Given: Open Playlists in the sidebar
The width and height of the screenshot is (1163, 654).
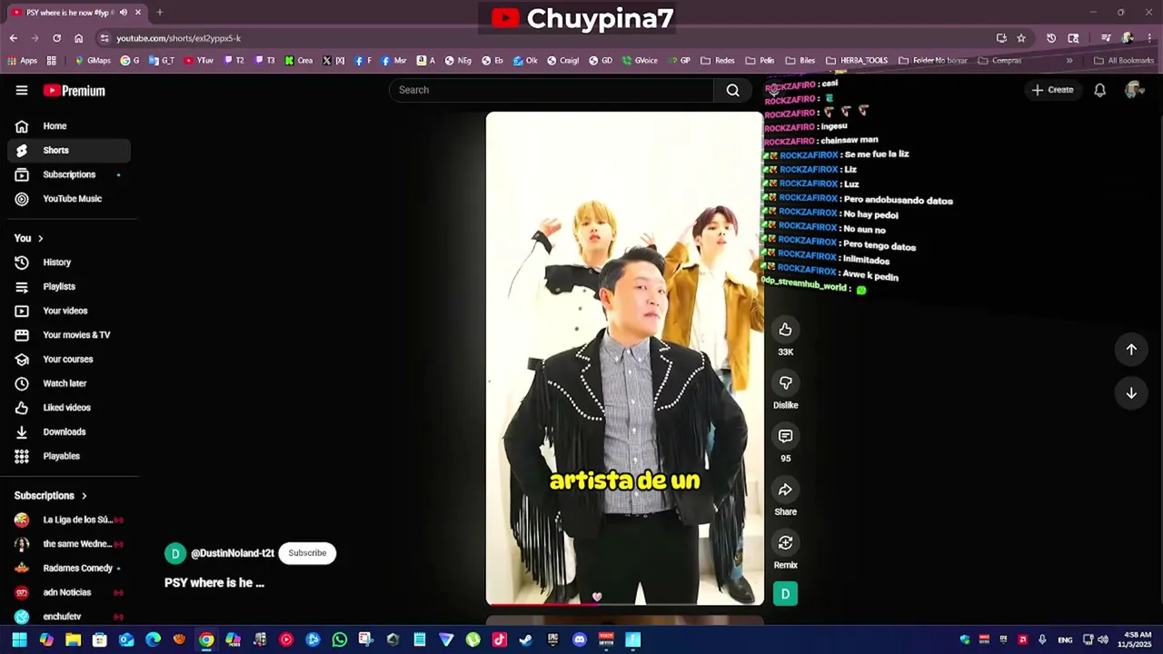Looking at the screenshot, I should [x=69, y=287].
